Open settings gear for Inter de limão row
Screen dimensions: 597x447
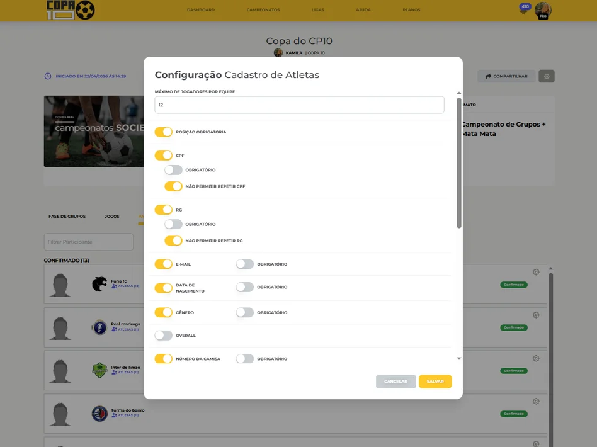point(536,358)
